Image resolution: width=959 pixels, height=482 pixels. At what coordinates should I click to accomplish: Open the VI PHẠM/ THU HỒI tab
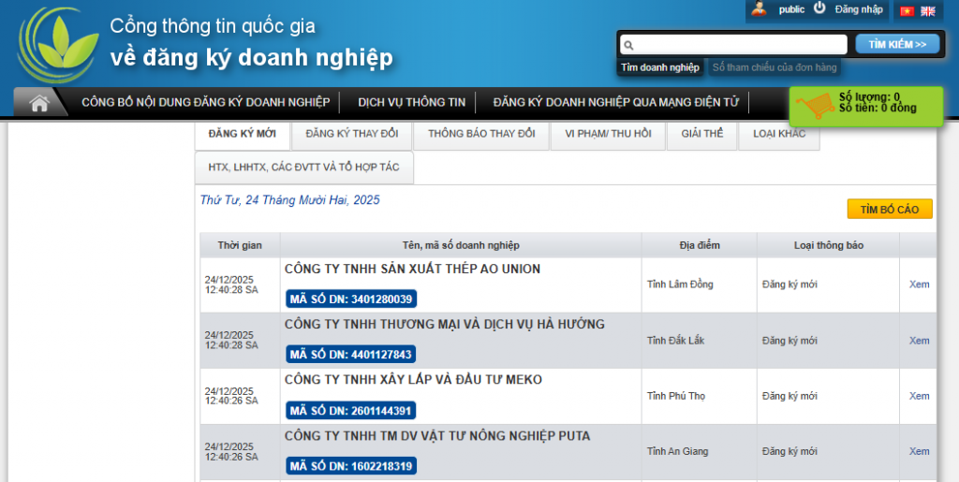pyautogui.click(x=608, y=134)
